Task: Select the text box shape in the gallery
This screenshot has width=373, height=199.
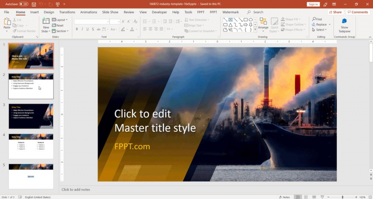Action: pyautogui.click(x=230, y=20)
